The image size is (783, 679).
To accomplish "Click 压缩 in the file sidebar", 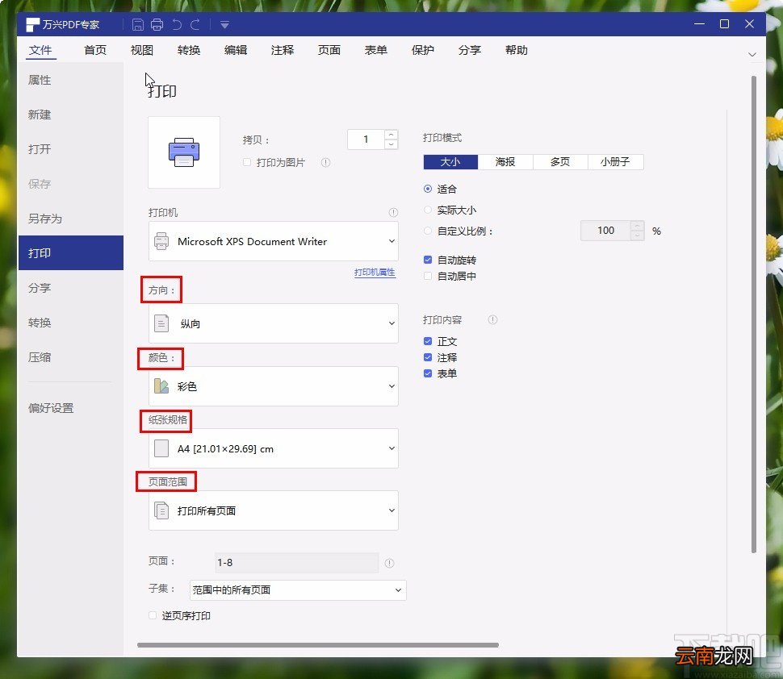I will [x=70, y=357].
